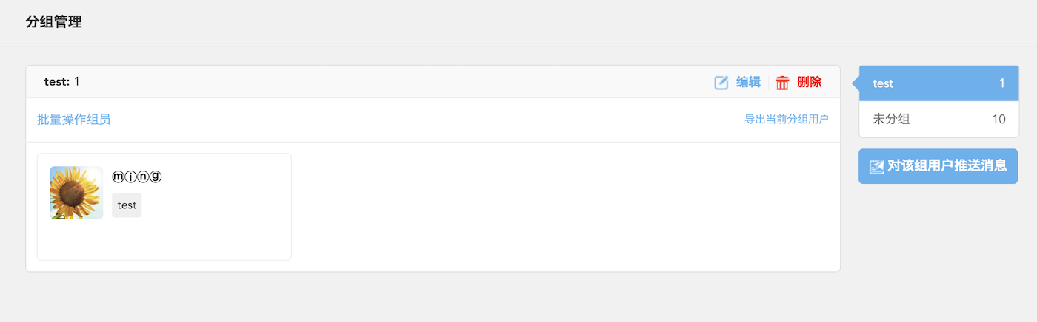The image size is (1037, 322).
Task: Select the sunflower avatar thumbnail
Action: coord(76,193)
